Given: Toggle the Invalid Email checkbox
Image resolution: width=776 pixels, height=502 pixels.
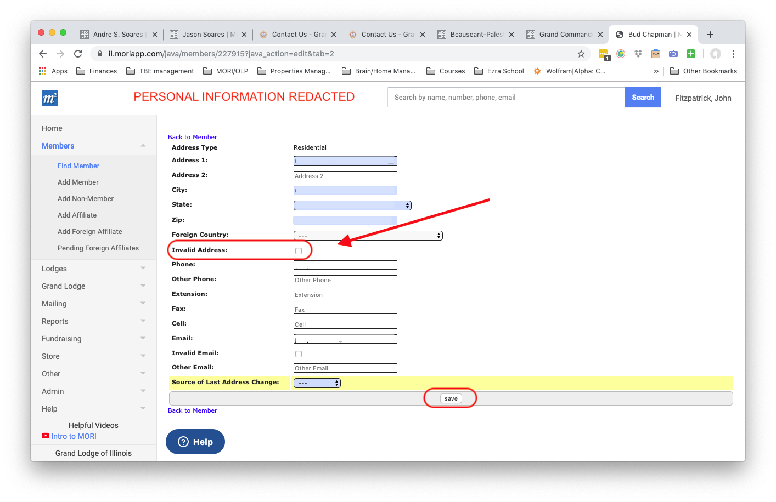Looking at the screenshot, I should (x=299, y=354).
